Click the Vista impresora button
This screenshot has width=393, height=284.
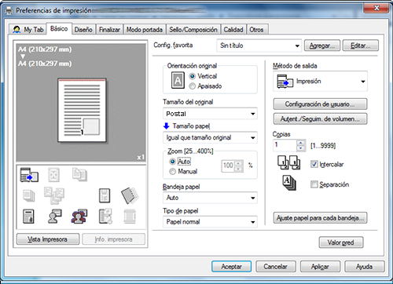(x=48, y=239)
